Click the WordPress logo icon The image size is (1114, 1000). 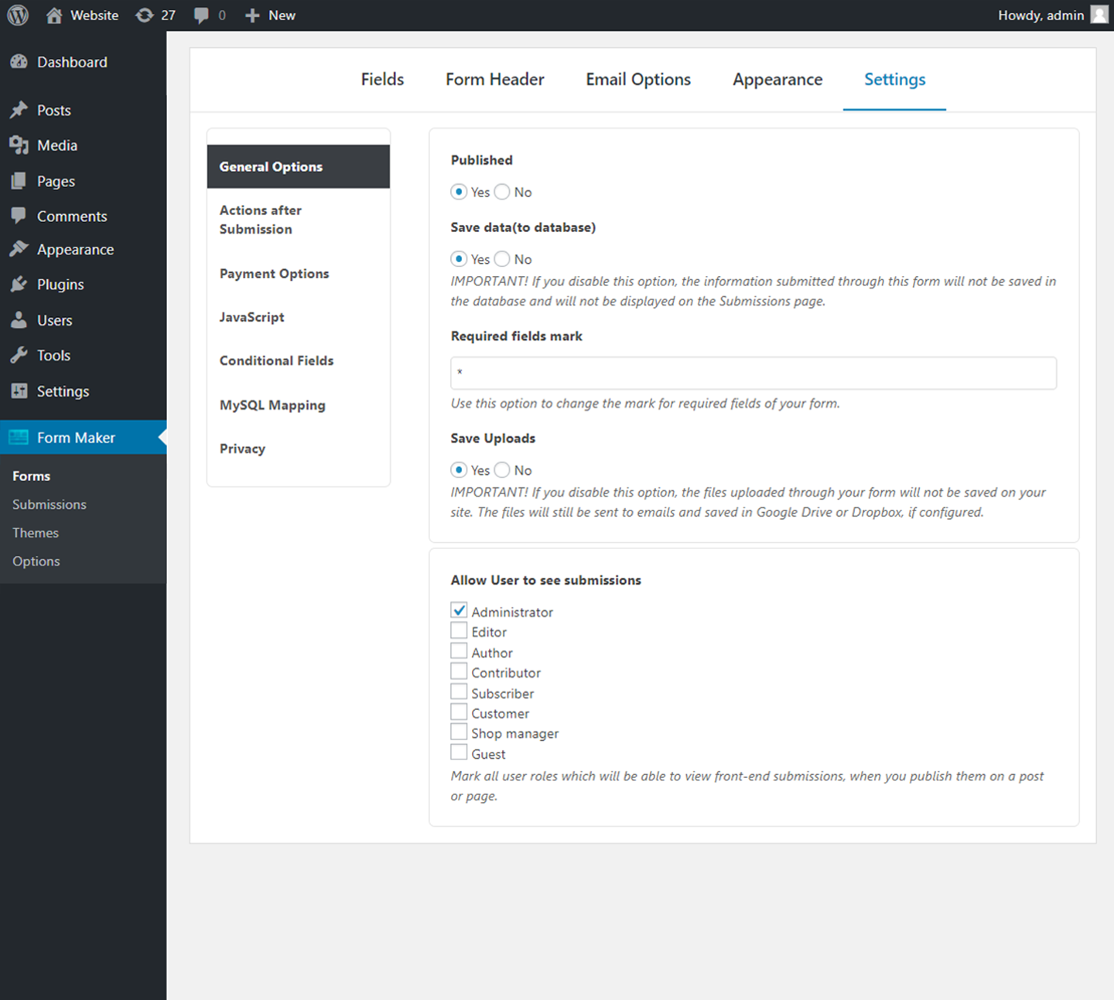click(18, 15)
